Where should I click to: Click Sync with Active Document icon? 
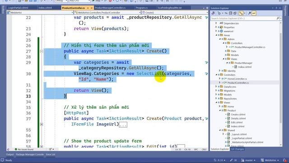pyautogui.click(x=226, y=13)
